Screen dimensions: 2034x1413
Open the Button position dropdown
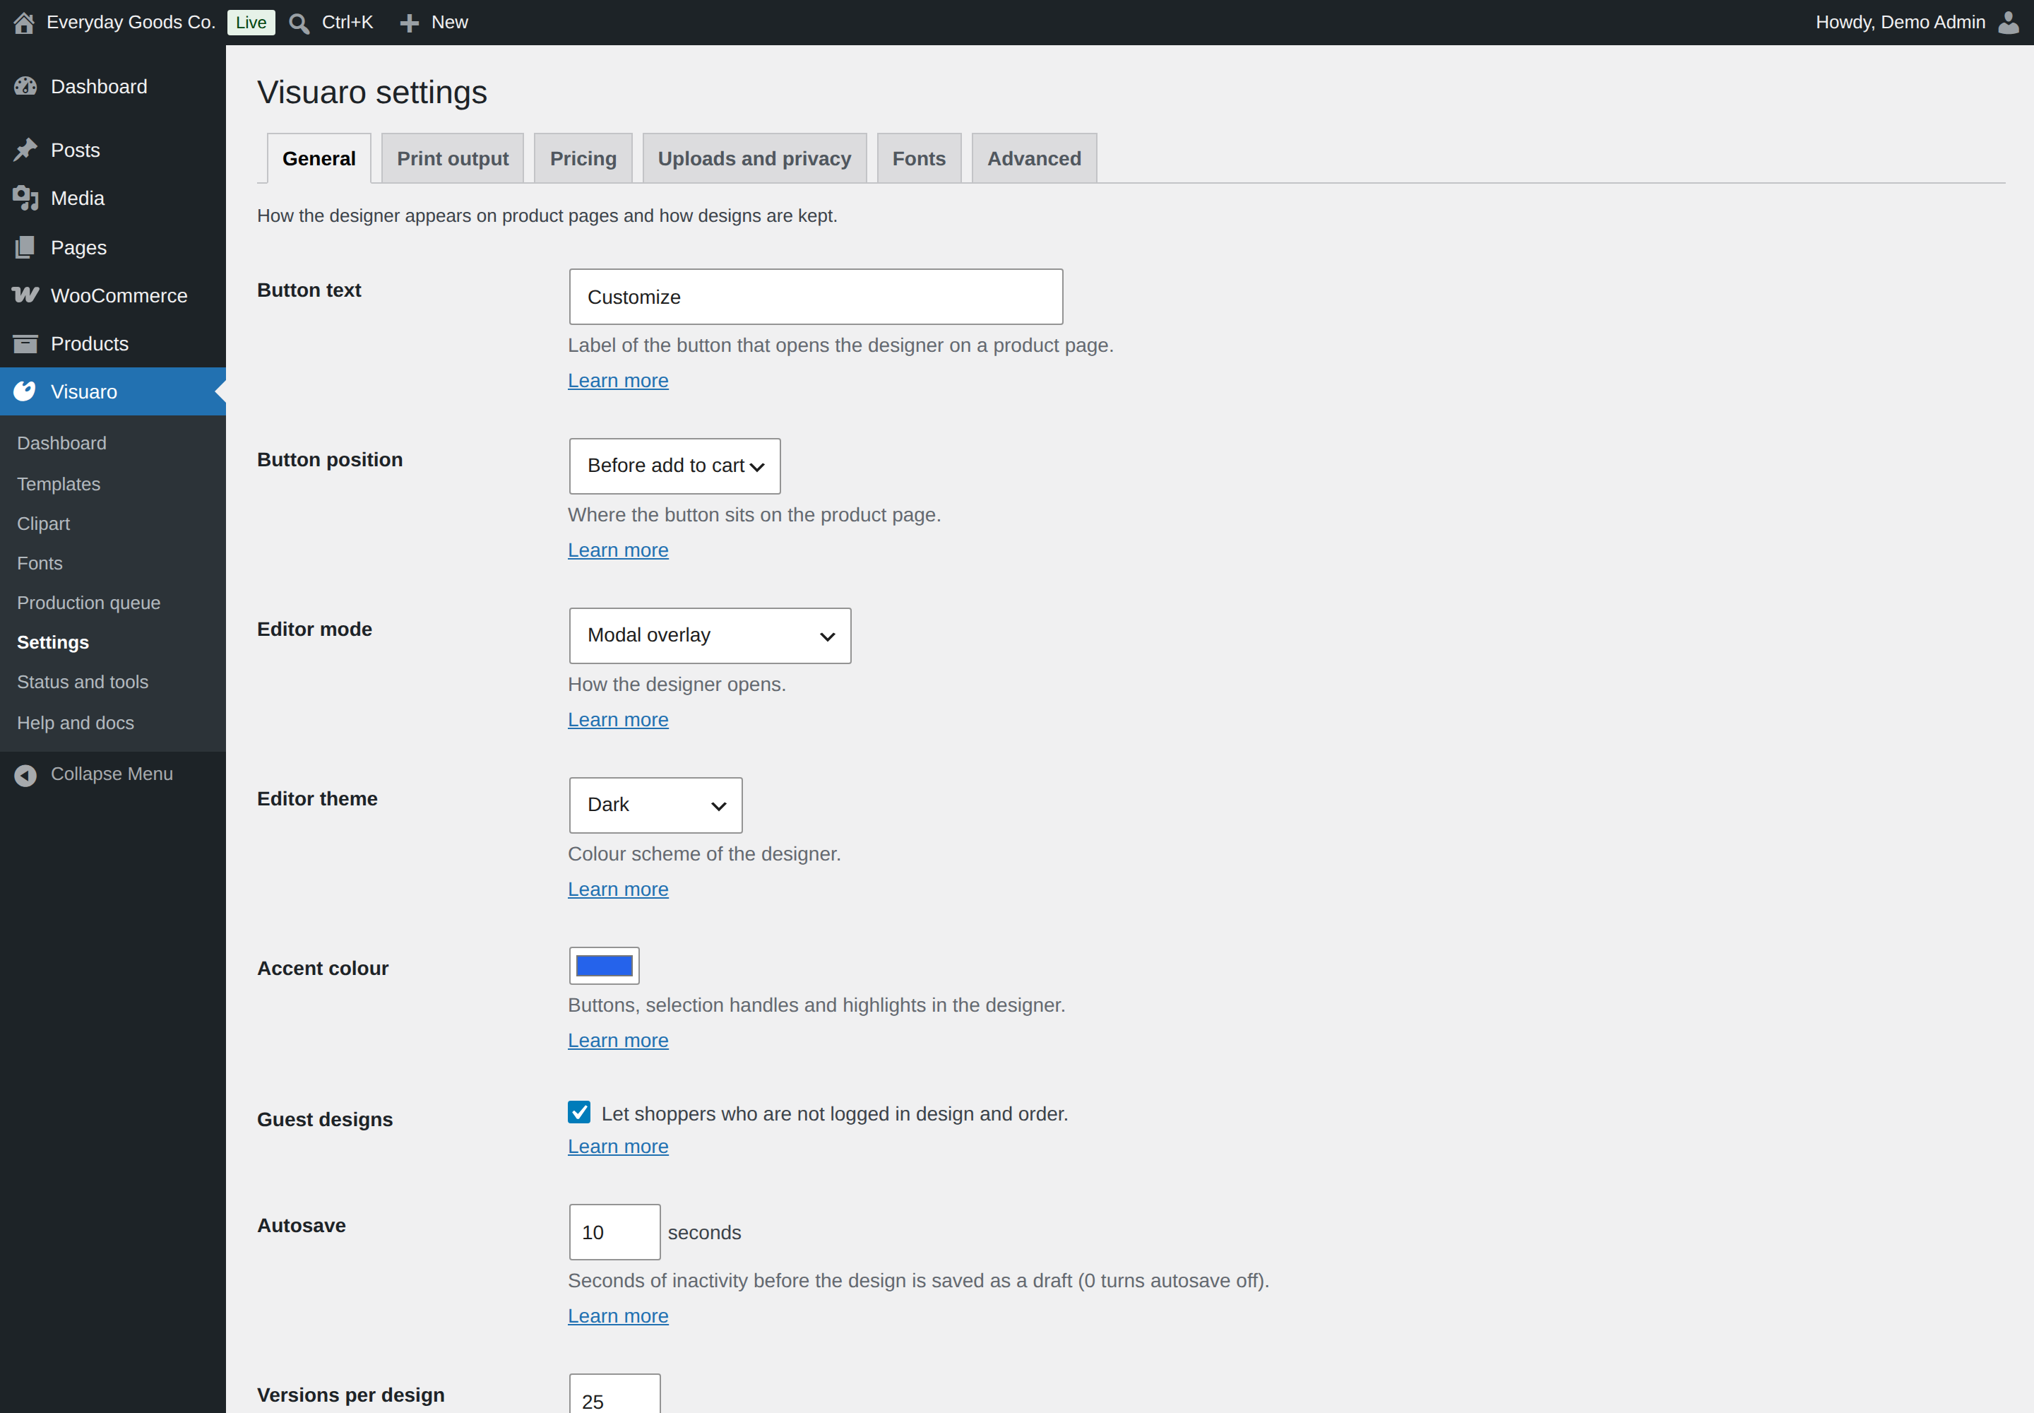(x=674, y=466)
